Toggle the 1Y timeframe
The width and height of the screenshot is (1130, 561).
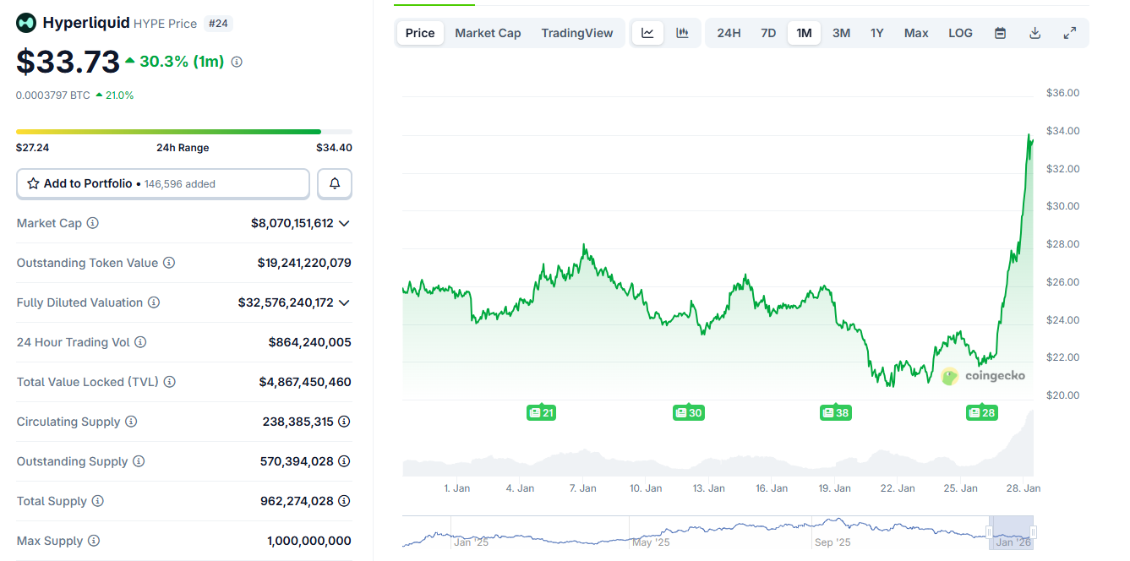point(876,32)
